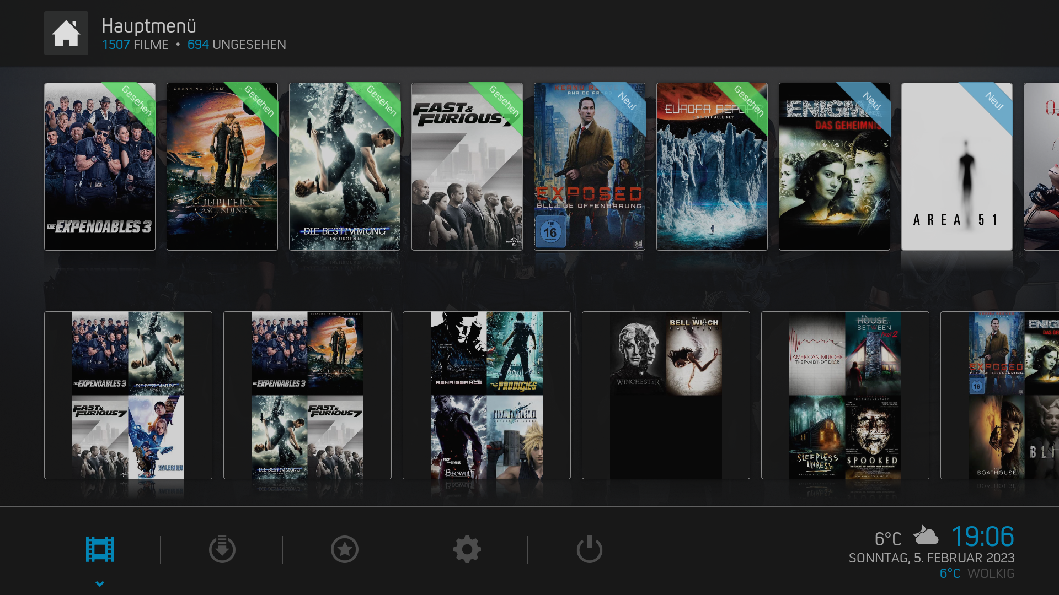Open the Jupiter Ascending poster
The height and width of the screenshot is (595, 1059).
[x=222, y=166]
